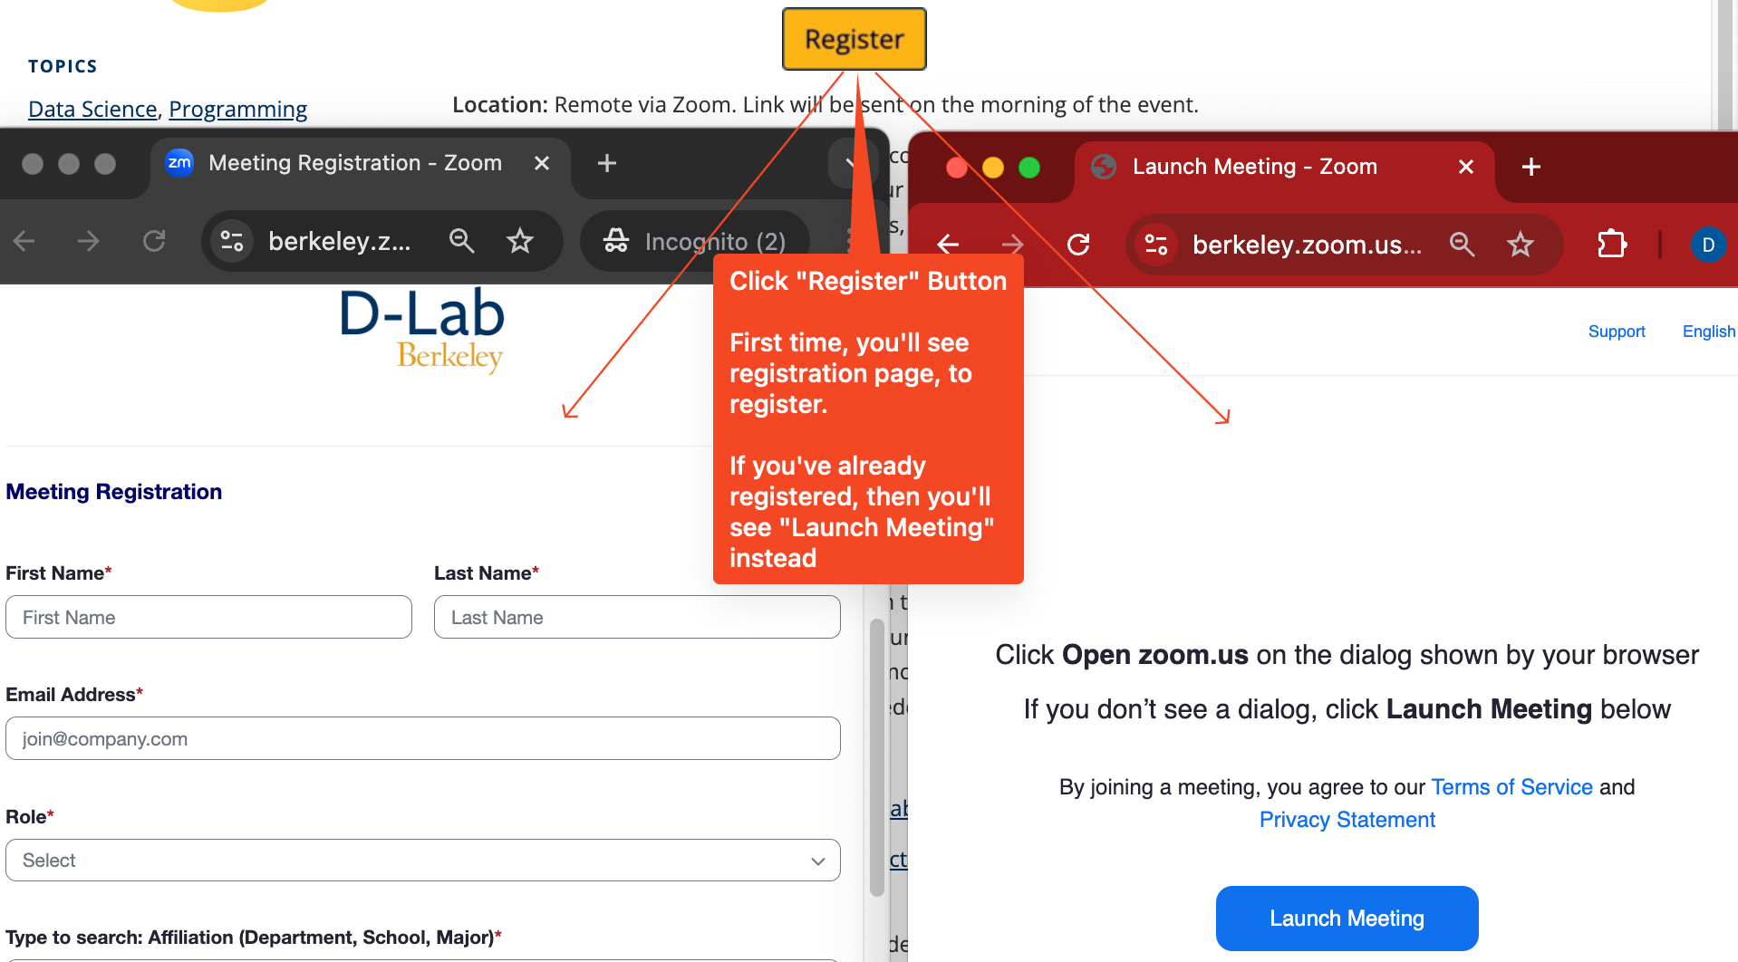Open a new tab in the red window
Screen dimensions: 1738x962
point(1531,167)
